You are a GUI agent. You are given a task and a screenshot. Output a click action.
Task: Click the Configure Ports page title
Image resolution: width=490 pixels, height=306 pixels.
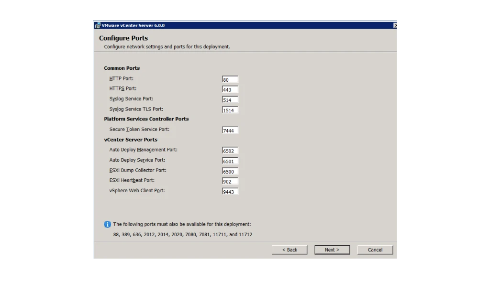(123, 38)
